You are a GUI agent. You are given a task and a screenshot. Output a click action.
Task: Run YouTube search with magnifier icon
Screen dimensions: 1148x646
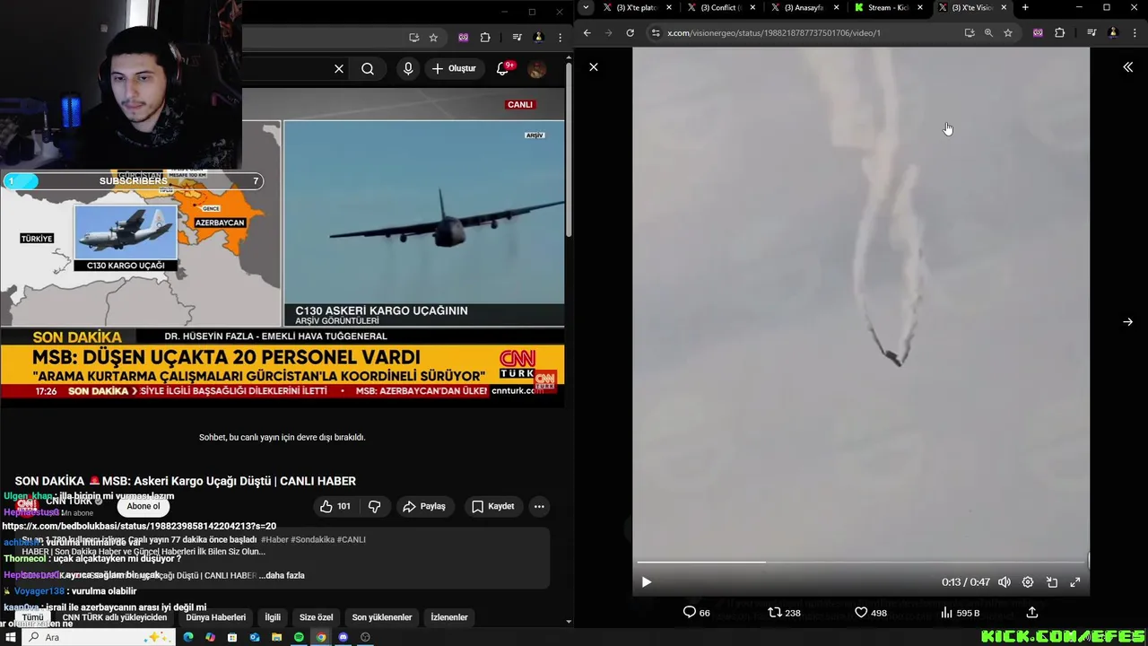click(x=368, y=69)
